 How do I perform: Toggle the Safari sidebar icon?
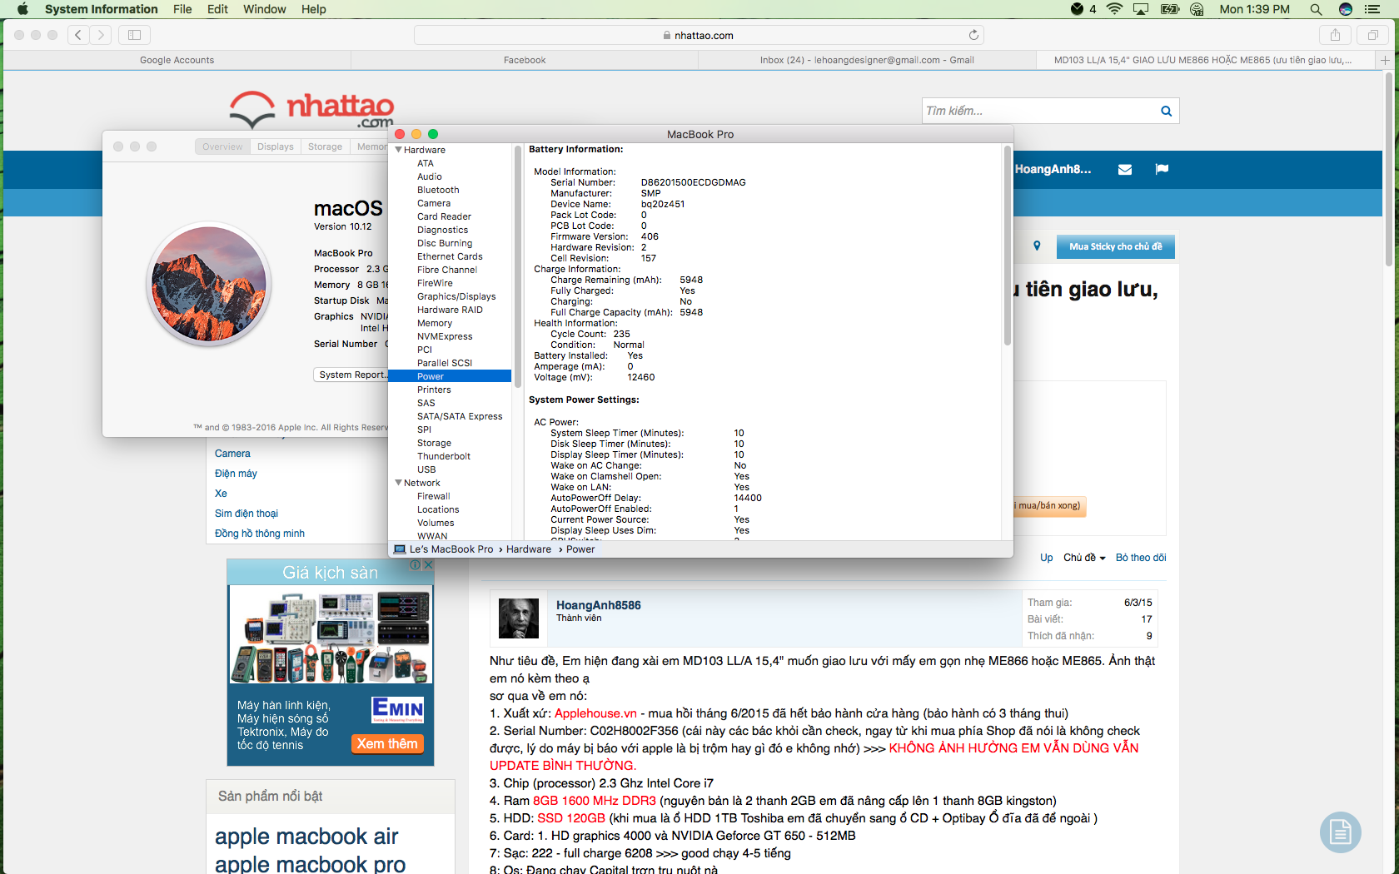[x=134, y=35]
